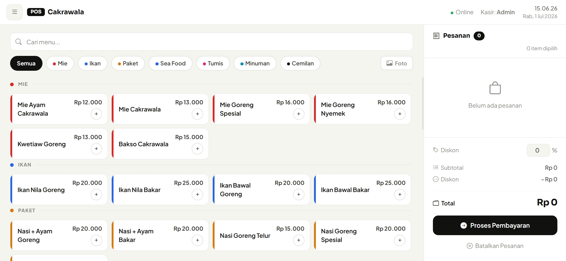Add Bakso Cakrawala to order
Image resolution: width=566 pixels, height=261 pixels.
(x=198, y=149)
